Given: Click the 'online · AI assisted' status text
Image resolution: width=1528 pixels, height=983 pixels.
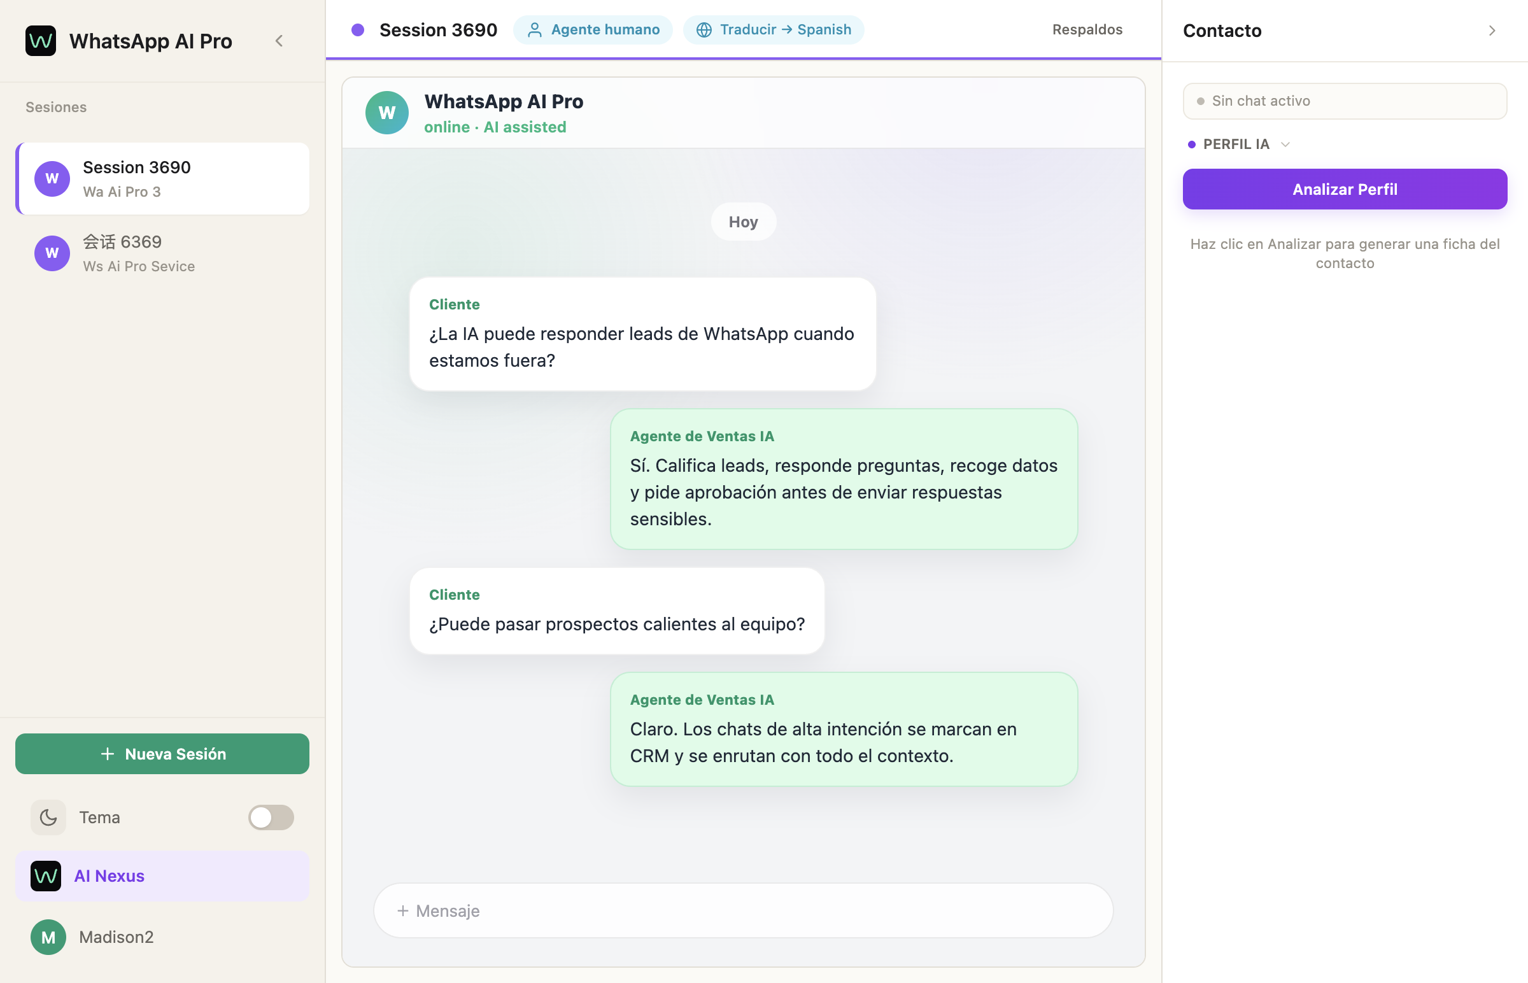Looking at the screenshot, I should point(495,127).
